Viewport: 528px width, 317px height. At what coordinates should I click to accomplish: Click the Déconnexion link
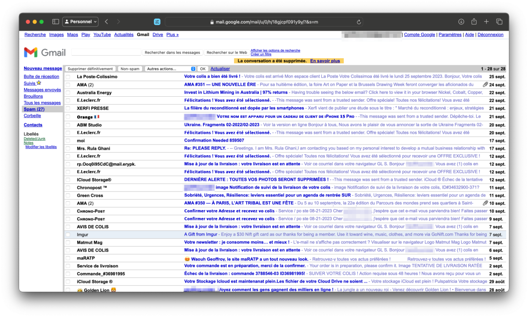tap(490, 35)
